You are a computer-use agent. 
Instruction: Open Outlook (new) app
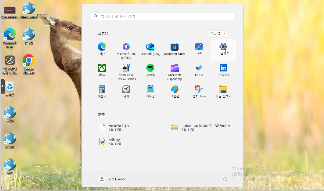(150, 49)
